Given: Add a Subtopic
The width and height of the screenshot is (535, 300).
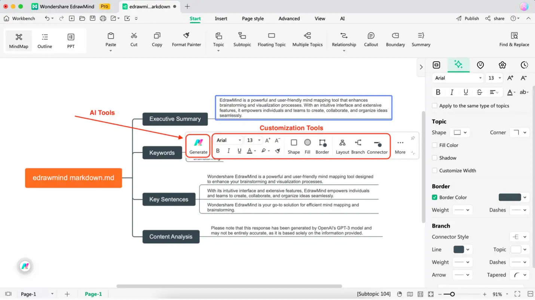Looking at the screenshot, I should (x=242, y=40).
